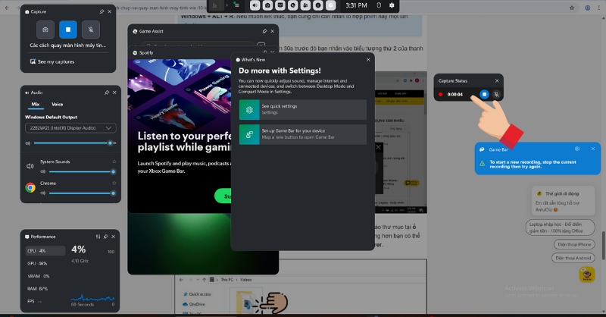Favorite System Sounds star icon

pos(114,162)
